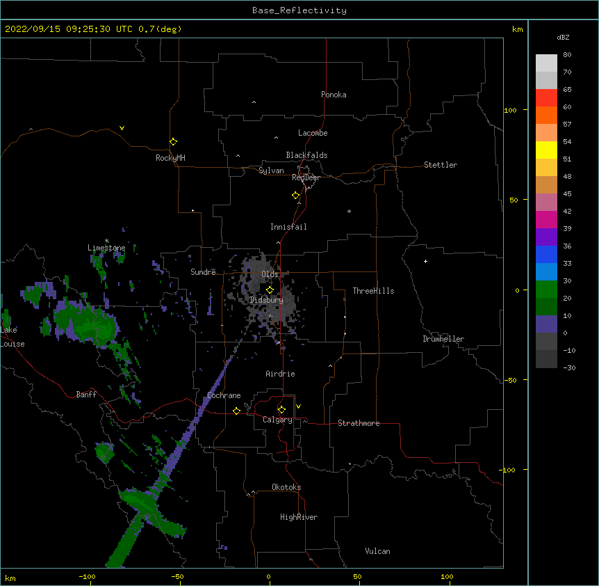Select the Blackfalds map label
Screen dimensions: 599x586
tap(306, 155)
